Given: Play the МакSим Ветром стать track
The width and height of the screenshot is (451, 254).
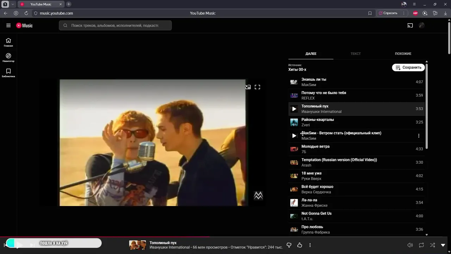Looking at the screenshot, I should [x=294, y=135].
